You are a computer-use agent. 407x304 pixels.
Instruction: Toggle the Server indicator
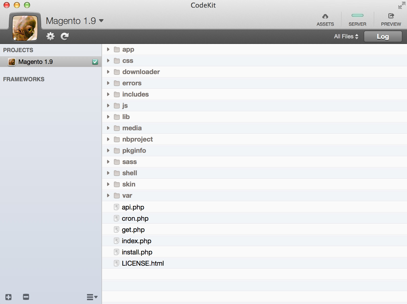(357, 16)
